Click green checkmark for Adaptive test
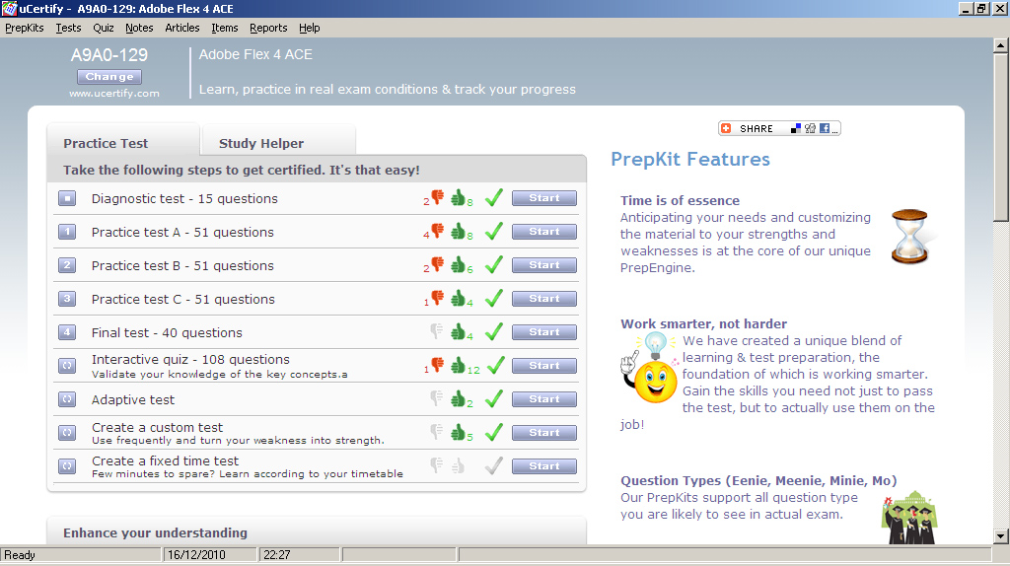This screenshot has width=1010, height=566. pos(494,398)
